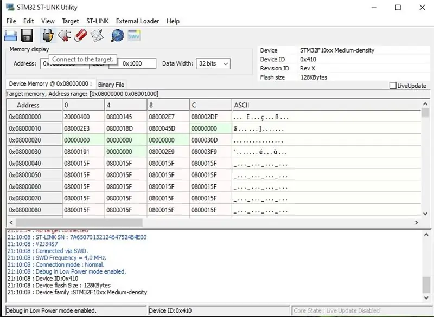Select the cell with value 080002DF

coord(210,117)
